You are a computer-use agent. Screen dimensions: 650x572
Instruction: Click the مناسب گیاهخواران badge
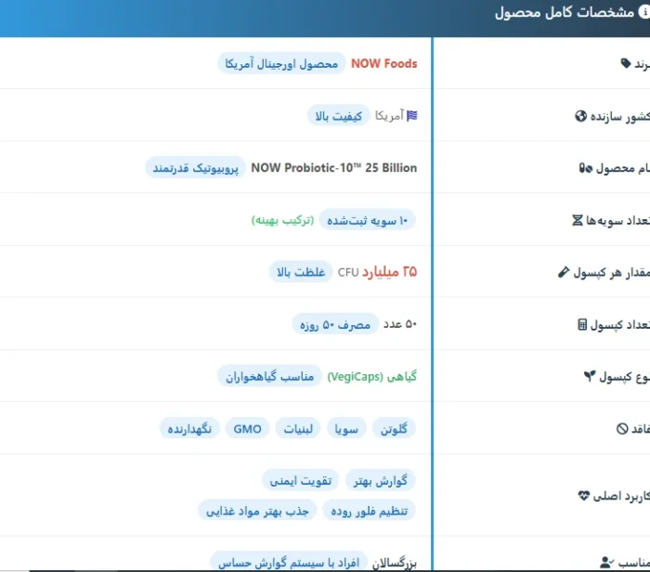click(x=270, y=376)
